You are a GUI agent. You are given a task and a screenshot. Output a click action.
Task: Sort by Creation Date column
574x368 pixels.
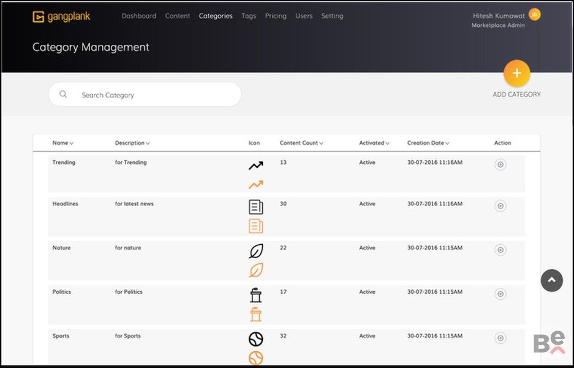click(x=428, y=143)
